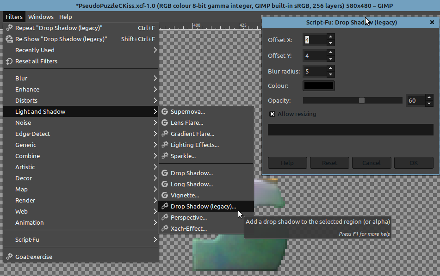Click the Sparkle plugin icon

[164, 156]
